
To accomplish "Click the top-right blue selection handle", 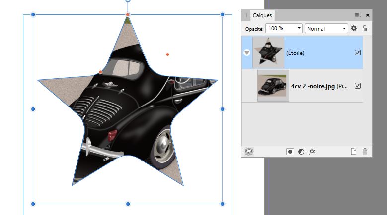I will coord(222,15).
